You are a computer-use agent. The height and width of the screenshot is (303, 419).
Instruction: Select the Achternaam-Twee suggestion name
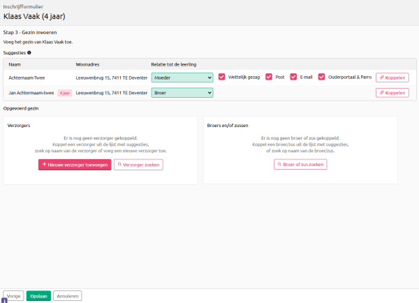(x=31, y=77)
